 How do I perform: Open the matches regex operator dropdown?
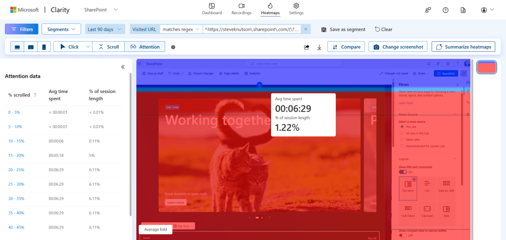181,29
